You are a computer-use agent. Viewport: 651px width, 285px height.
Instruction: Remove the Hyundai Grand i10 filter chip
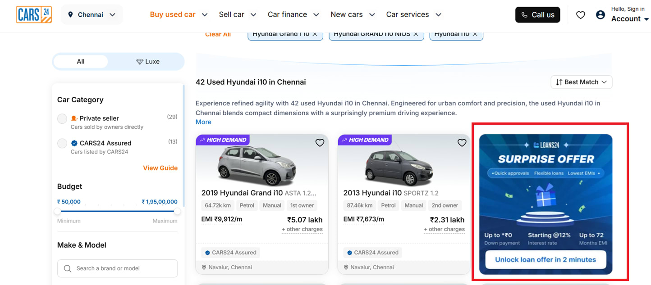315,34
